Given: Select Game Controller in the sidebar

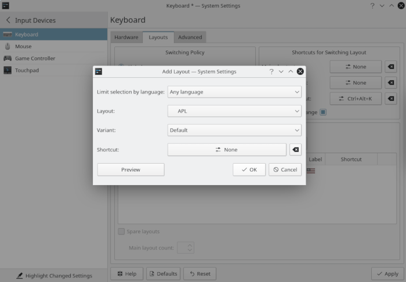Looking at the screenshot, I should point(53,58).
